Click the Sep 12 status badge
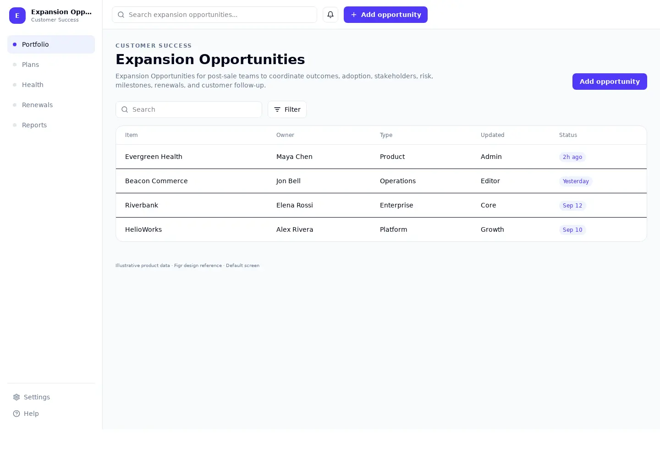This screenshot has width=660, height=469. (x=572, y=206)
